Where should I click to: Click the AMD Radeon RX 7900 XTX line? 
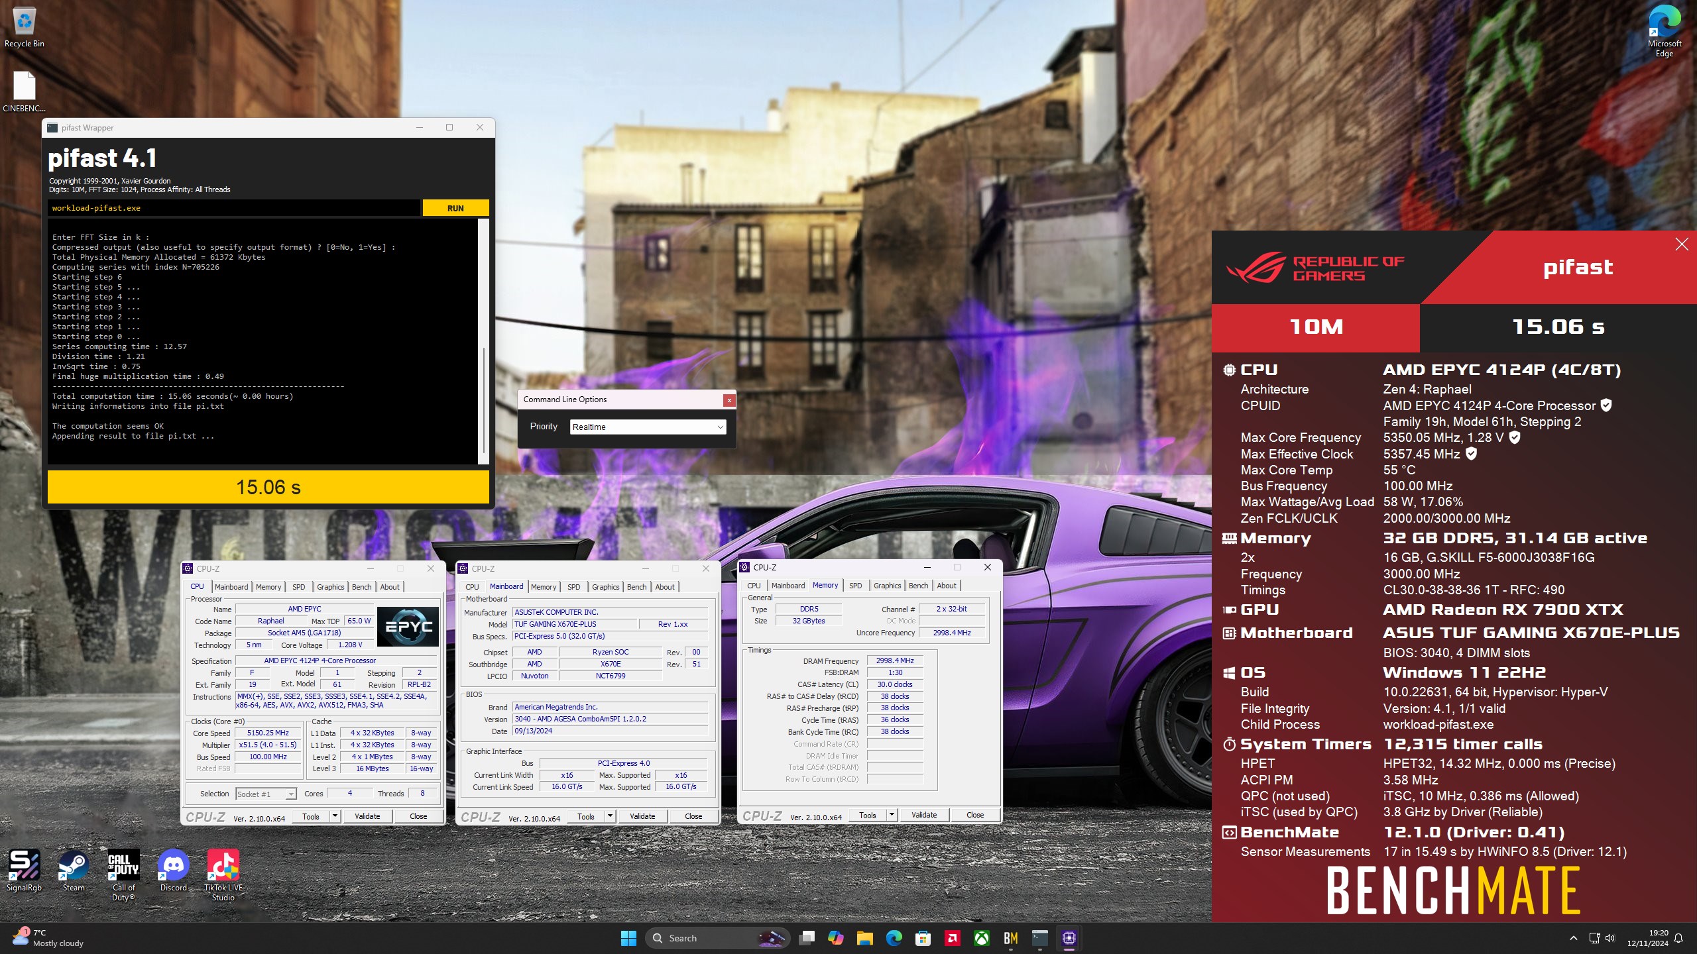(x=1503, y=609)
